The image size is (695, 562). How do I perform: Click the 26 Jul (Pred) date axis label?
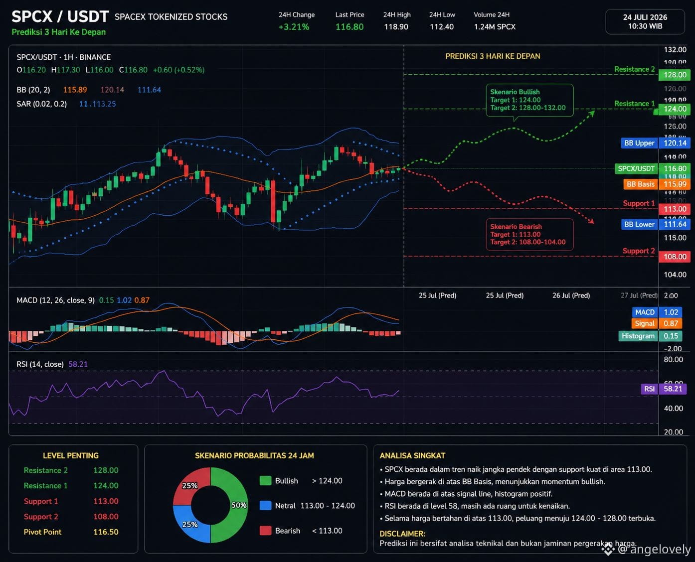[x=571, y=295]
